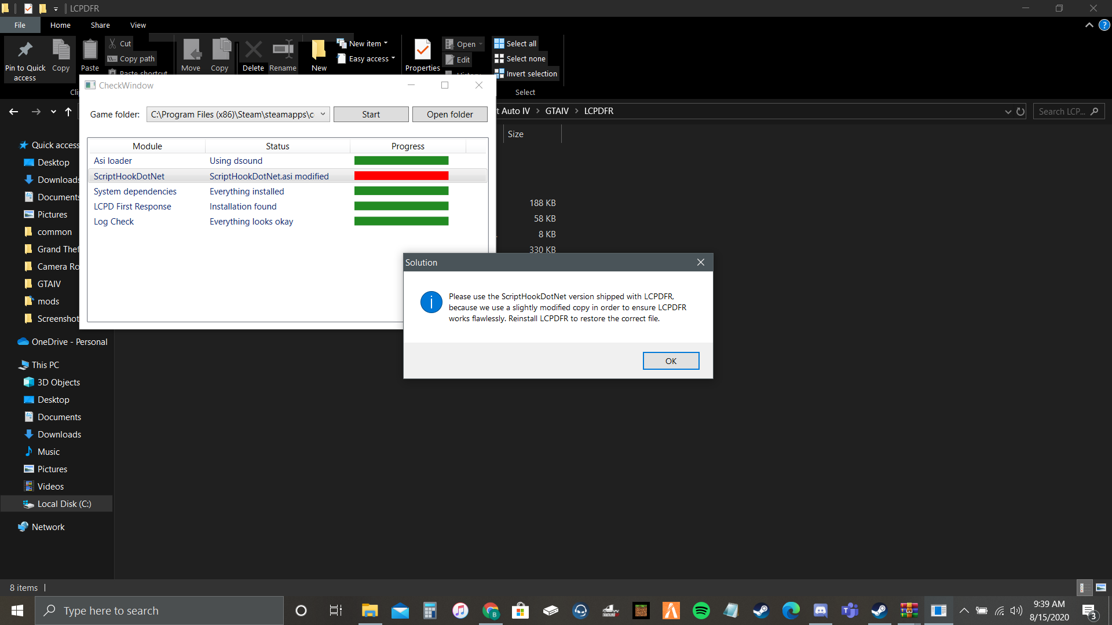Open Spotify from the taskbar
The width and height of the screenshot is (1112, 625).
click(701, 611)
